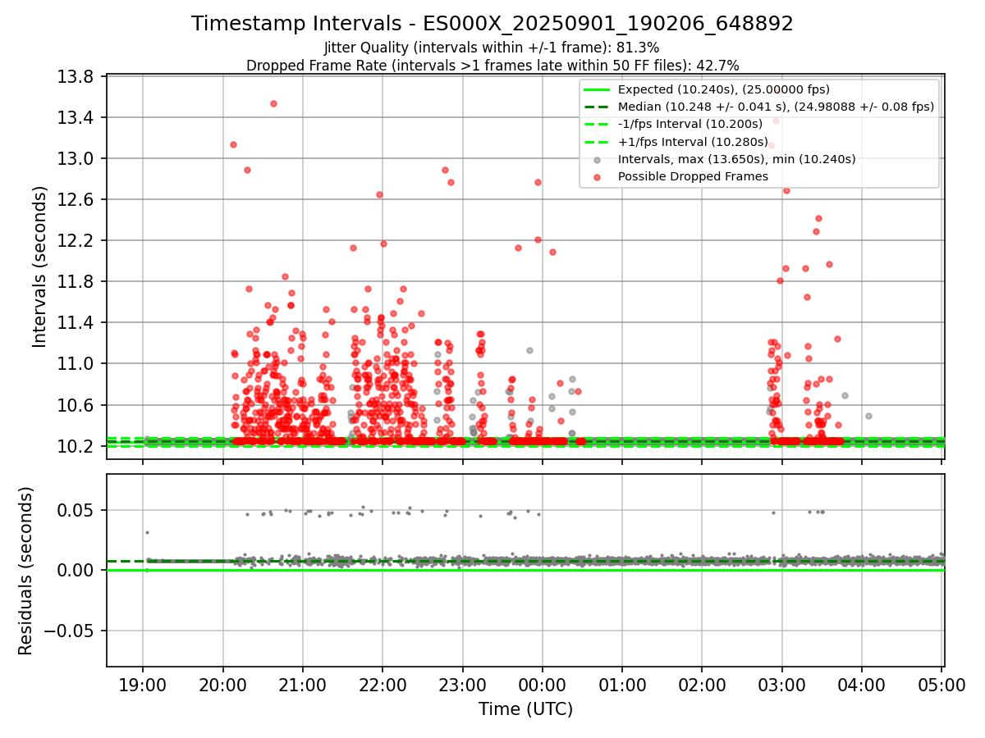Click the "Time (UTC)" x-axis label

pos(525,709)
